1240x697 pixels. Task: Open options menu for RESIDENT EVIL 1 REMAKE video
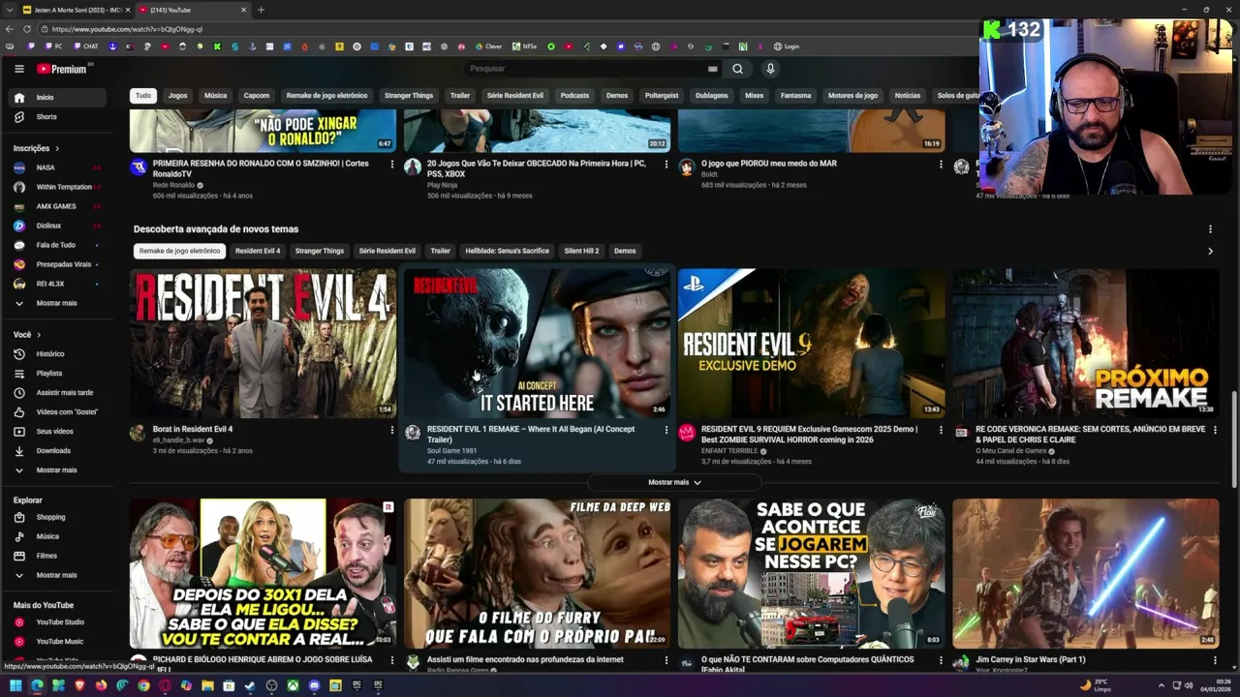point(666,430)
